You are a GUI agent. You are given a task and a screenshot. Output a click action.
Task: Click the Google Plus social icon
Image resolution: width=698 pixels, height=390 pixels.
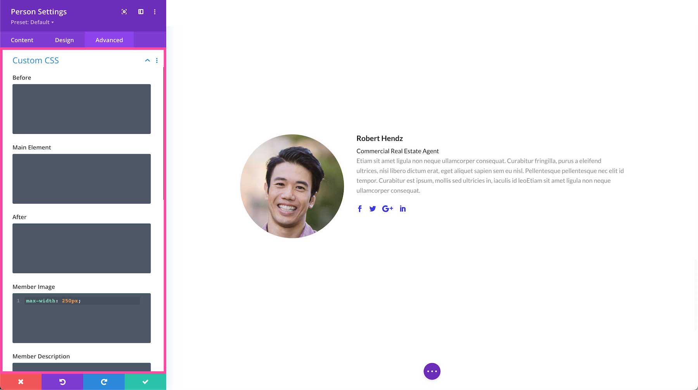(x=387, y=209)
